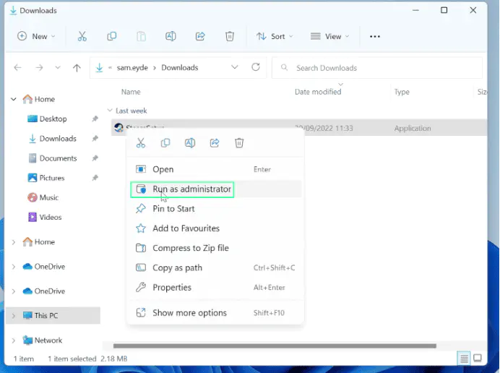Go up one folder level with the up arrow
This screenshot has height=373, width=500.
pyautogui.click(x=77, y=68)
